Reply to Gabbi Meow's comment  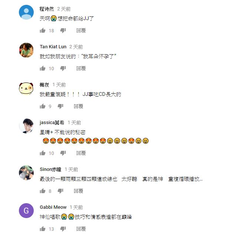[81, 229]
